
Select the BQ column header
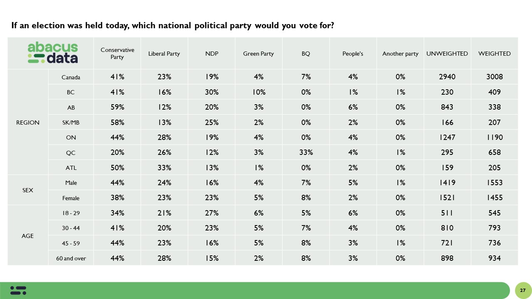306,54
